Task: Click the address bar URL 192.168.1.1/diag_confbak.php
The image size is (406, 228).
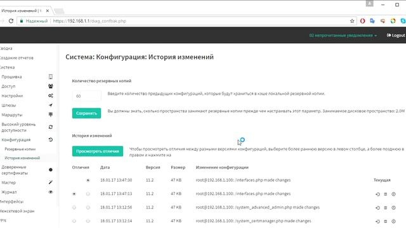Action: tap(89, 21)
